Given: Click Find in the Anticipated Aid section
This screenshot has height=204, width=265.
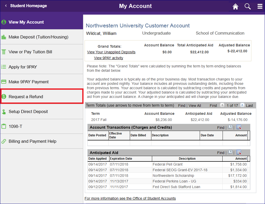Looking at the screenshot, I should (221, 152).
